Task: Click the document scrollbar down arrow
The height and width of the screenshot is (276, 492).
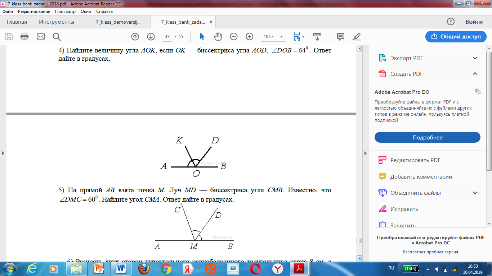Action: point(359,258)
